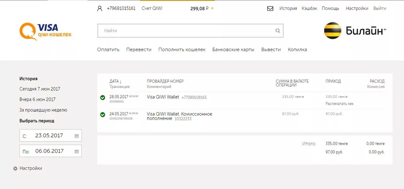Open the Копилка section

[x=297, y=49]
